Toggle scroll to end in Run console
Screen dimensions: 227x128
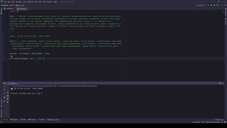pyautogui.click(x=8, y=96)
